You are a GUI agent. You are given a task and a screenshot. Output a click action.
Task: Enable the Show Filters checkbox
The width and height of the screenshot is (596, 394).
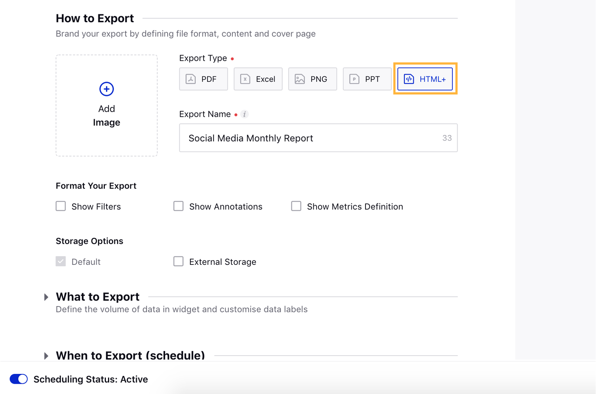click(x=61, y=206)
